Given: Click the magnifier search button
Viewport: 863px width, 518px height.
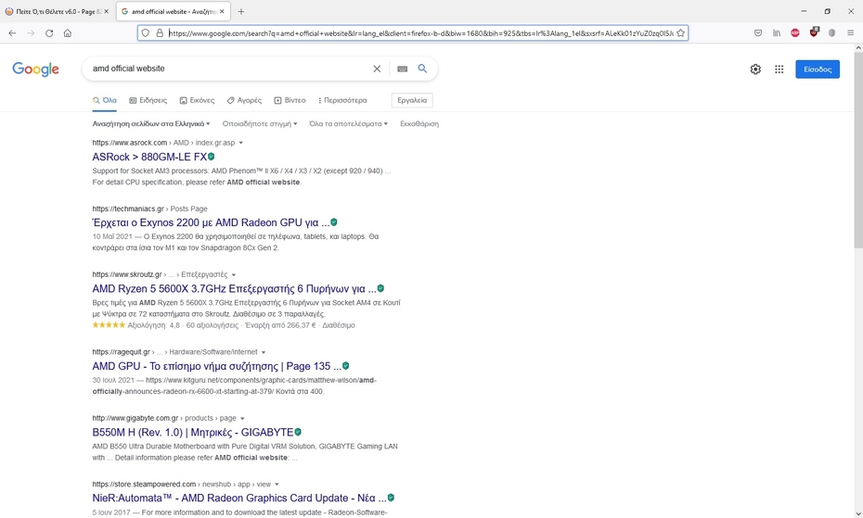Looking at the screenshot, I should (x=422, y=69).
